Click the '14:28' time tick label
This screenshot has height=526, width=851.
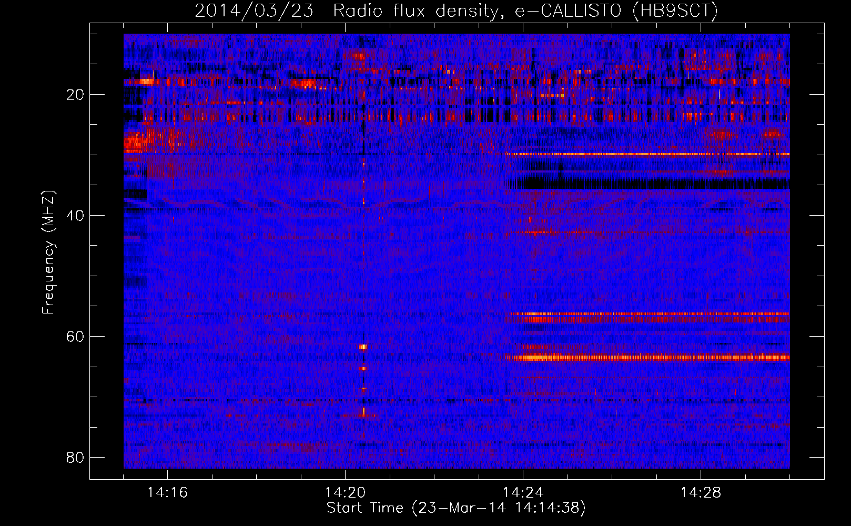[701, 493]
